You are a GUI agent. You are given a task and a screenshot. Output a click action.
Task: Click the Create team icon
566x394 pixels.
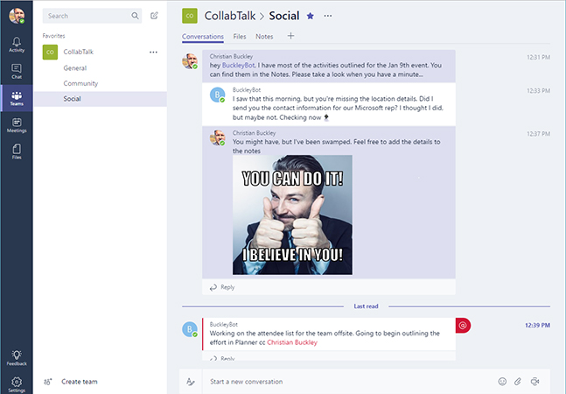47,382
